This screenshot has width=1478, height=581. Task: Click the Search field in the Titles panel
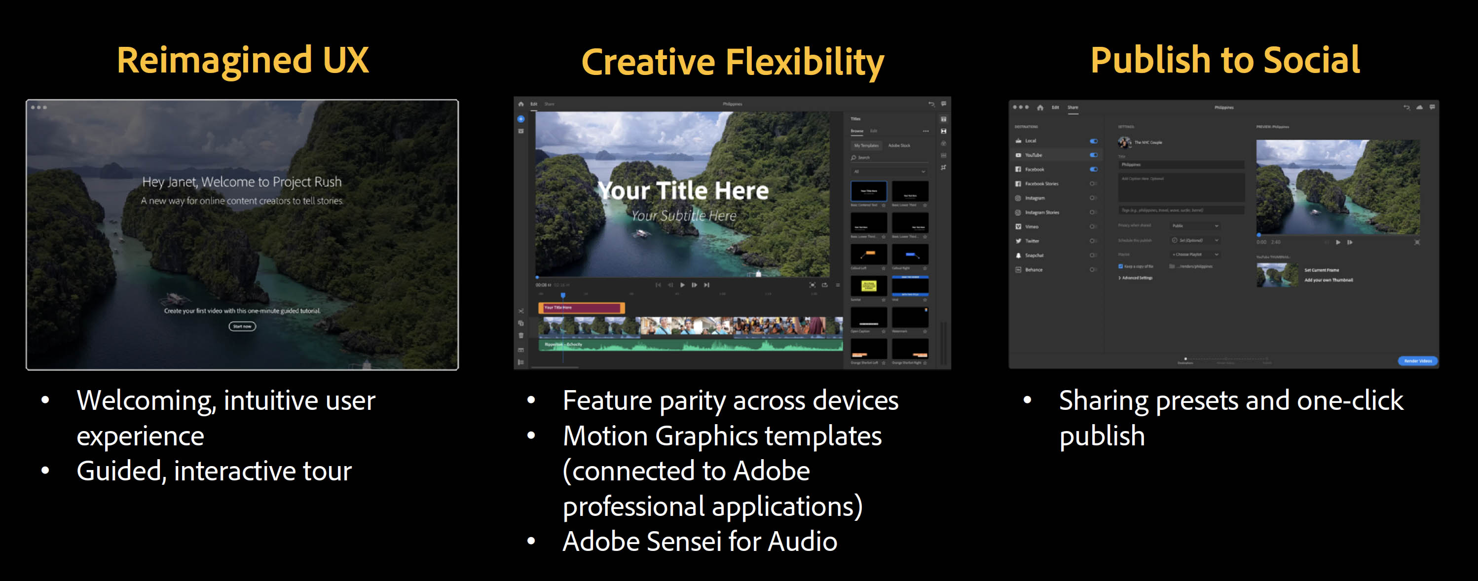coord(889,158)
